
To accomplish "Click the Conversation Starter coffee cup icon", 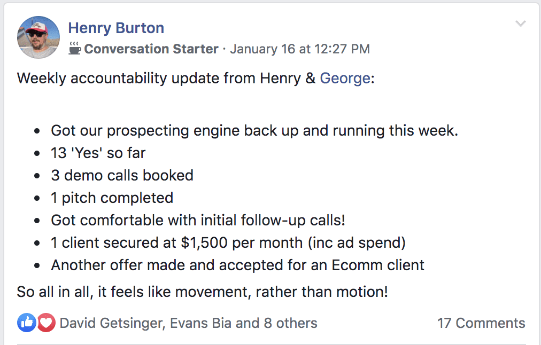I will pyautogui.click(x=75, y=49).
